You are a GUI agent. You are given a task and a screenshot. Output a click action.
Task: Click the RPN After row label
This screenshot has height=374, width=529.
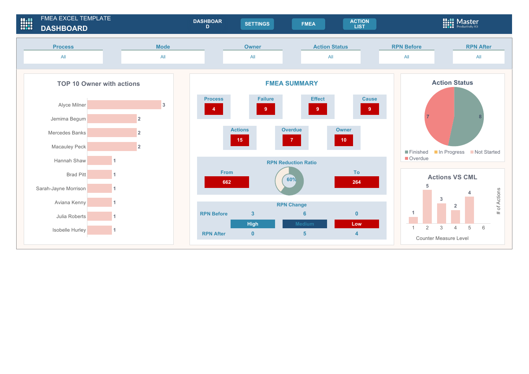214,234
